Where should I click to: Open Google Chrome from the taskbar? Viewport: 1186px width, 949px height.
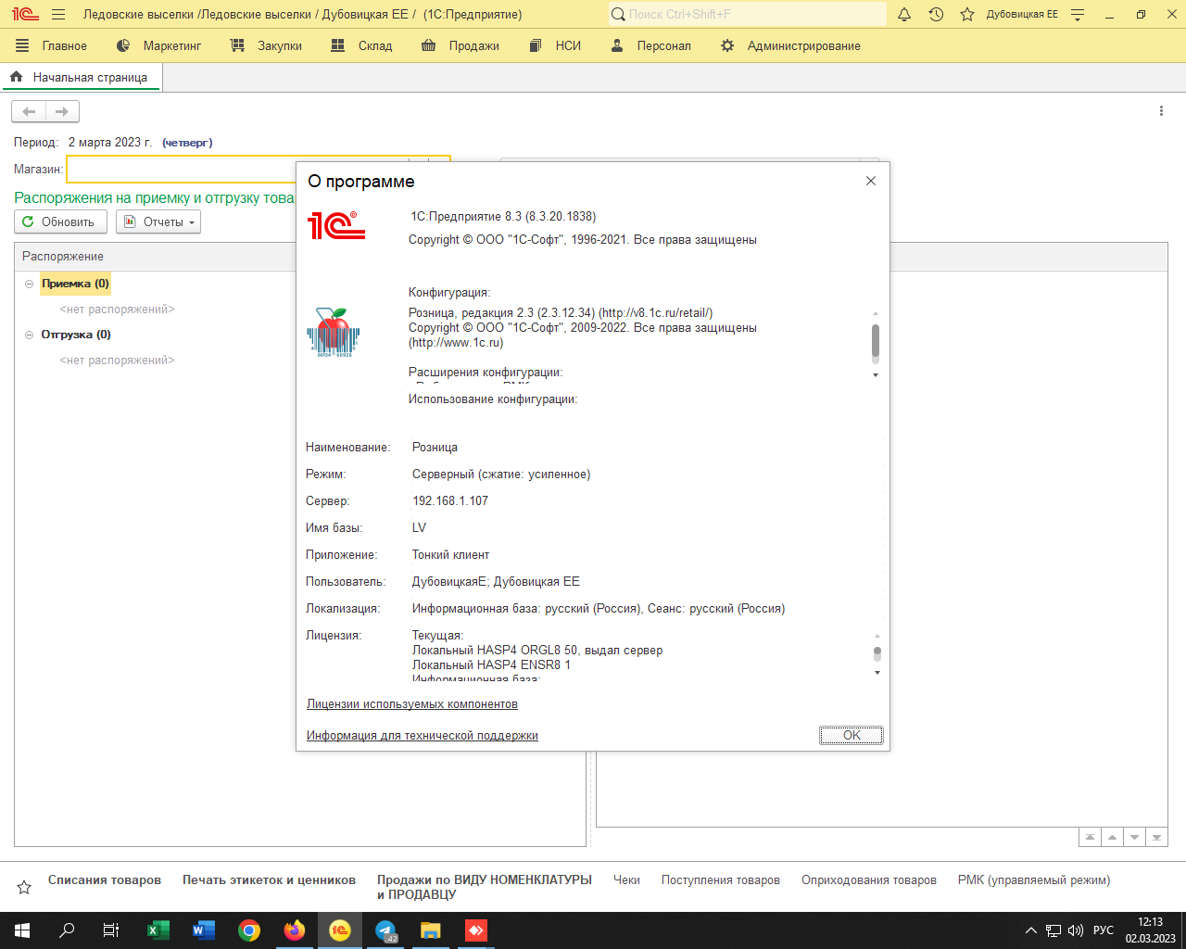point(249,930)
